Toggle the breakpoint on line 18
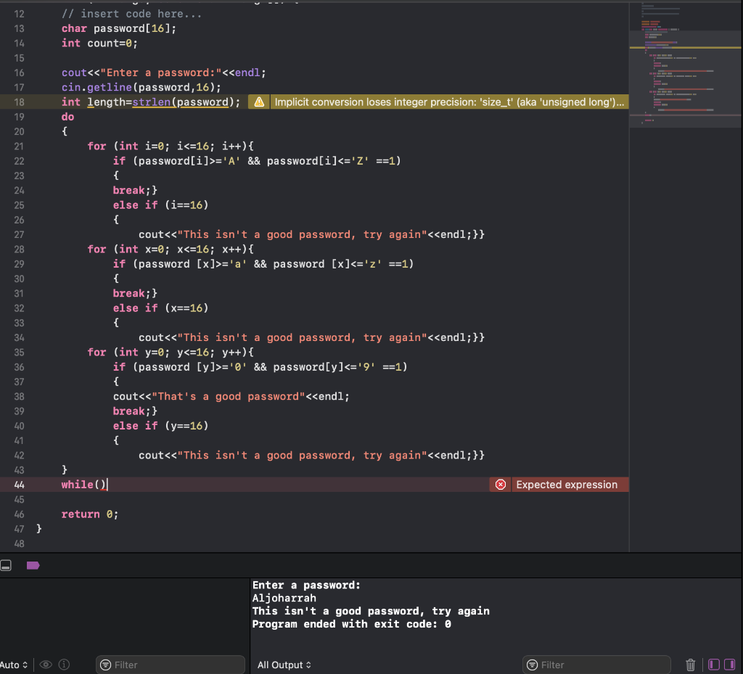Viewport: 743px width, 674px height. pos(18,102)
